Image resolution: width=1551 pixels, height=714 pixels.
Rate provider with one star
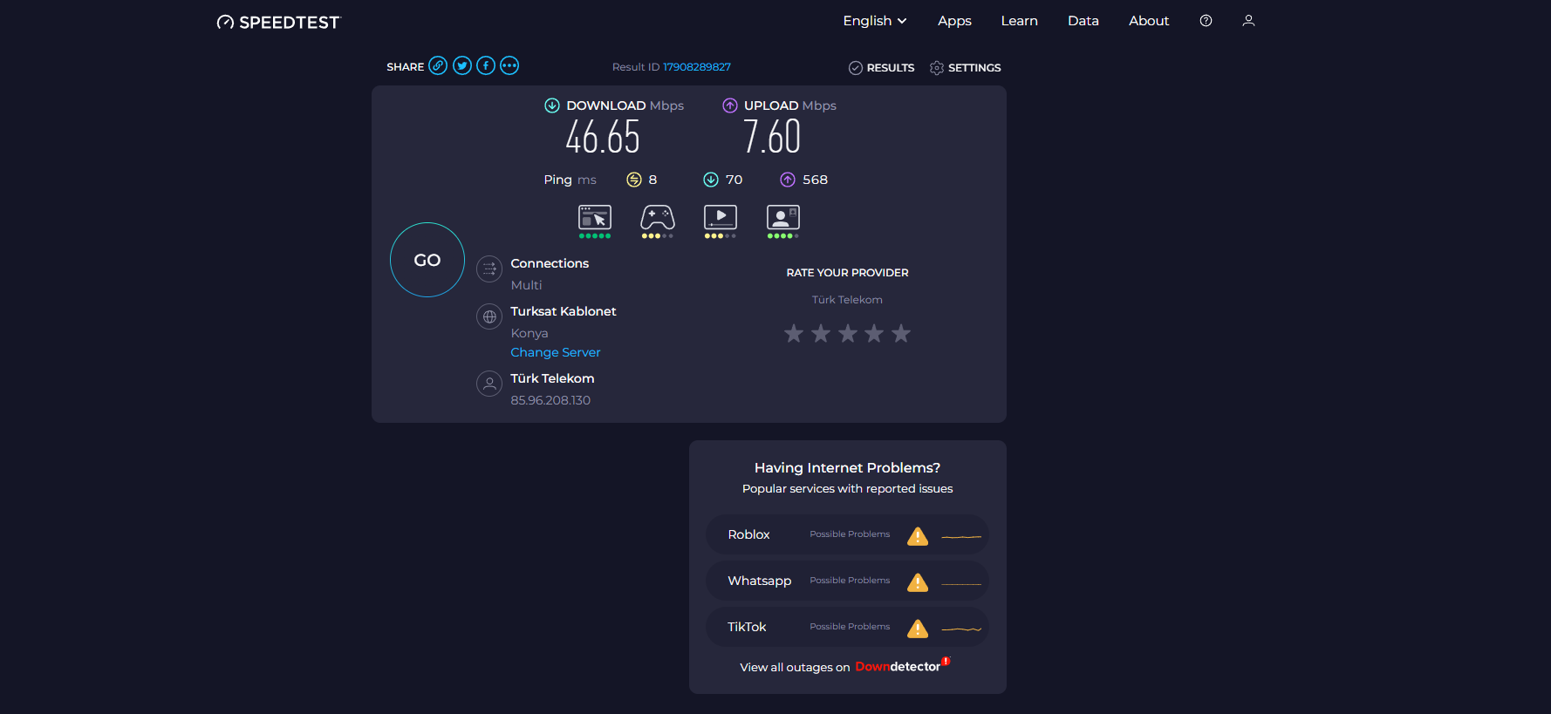click(x=794, y=333)
